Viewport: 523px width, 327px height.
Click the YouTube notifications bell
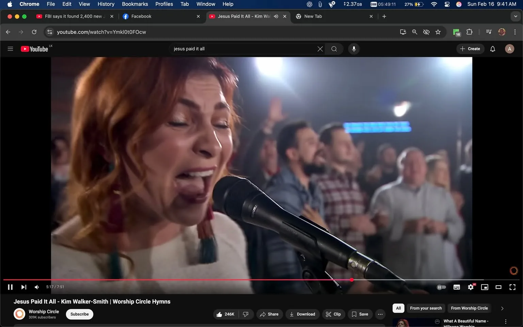[x=492, y=49]
